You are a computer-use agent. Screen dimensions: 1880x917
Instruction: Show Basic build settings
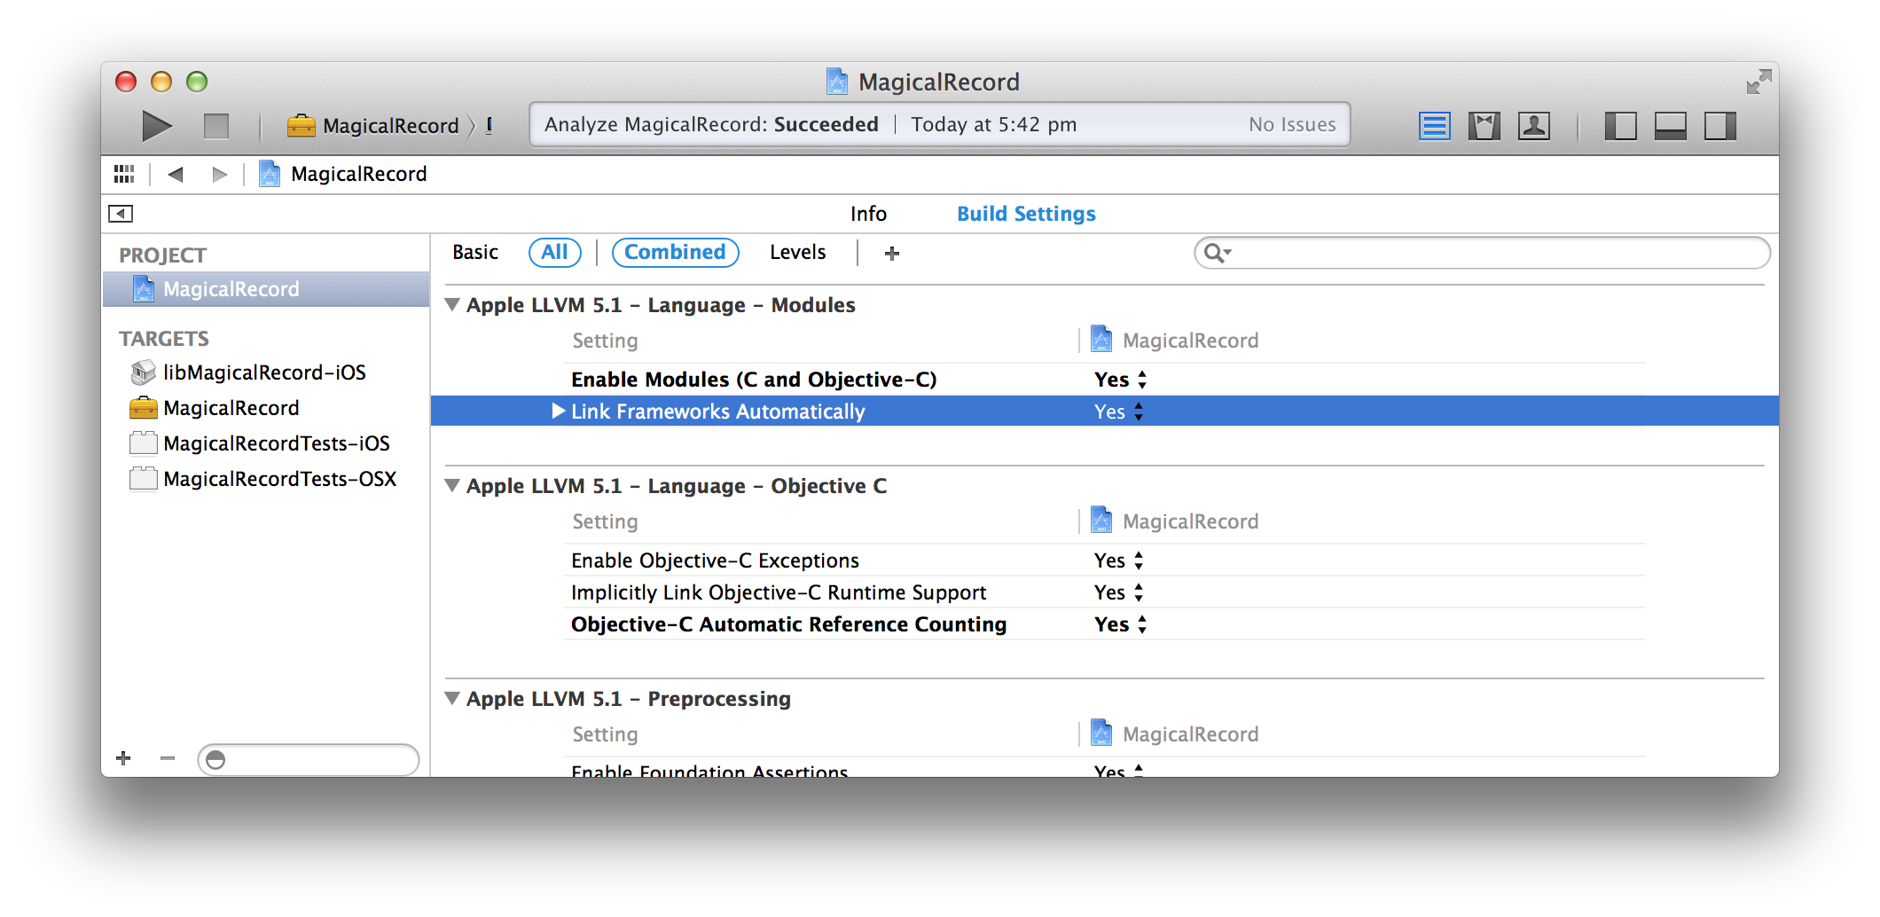[475, 253]
